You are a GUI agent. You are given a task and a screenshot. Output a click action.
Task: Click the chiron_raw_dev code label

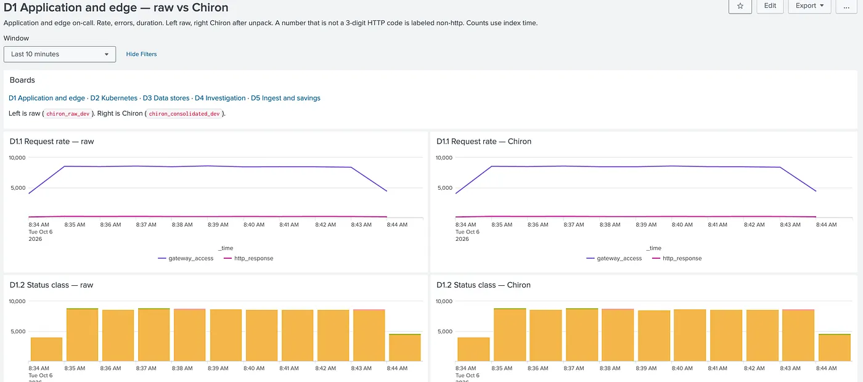point(68,114)
